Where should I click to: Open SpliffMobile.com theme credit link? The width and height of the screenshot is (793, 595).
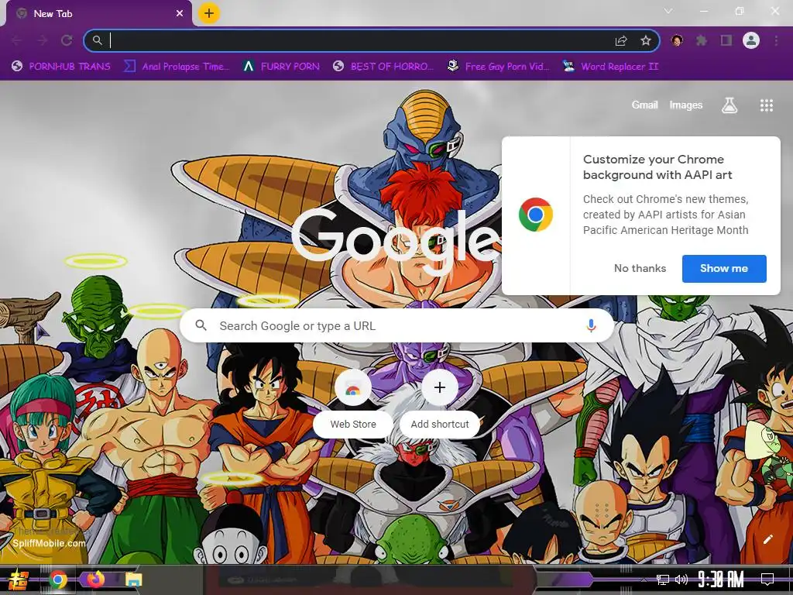[x=49, y=543]
